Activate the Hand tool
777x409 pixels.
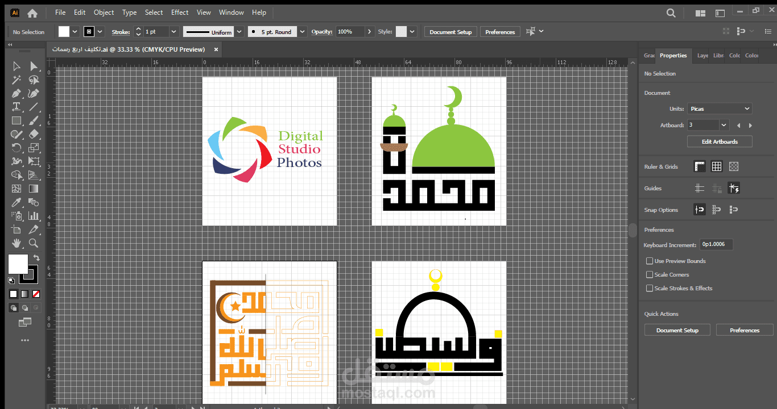(16, 243)
